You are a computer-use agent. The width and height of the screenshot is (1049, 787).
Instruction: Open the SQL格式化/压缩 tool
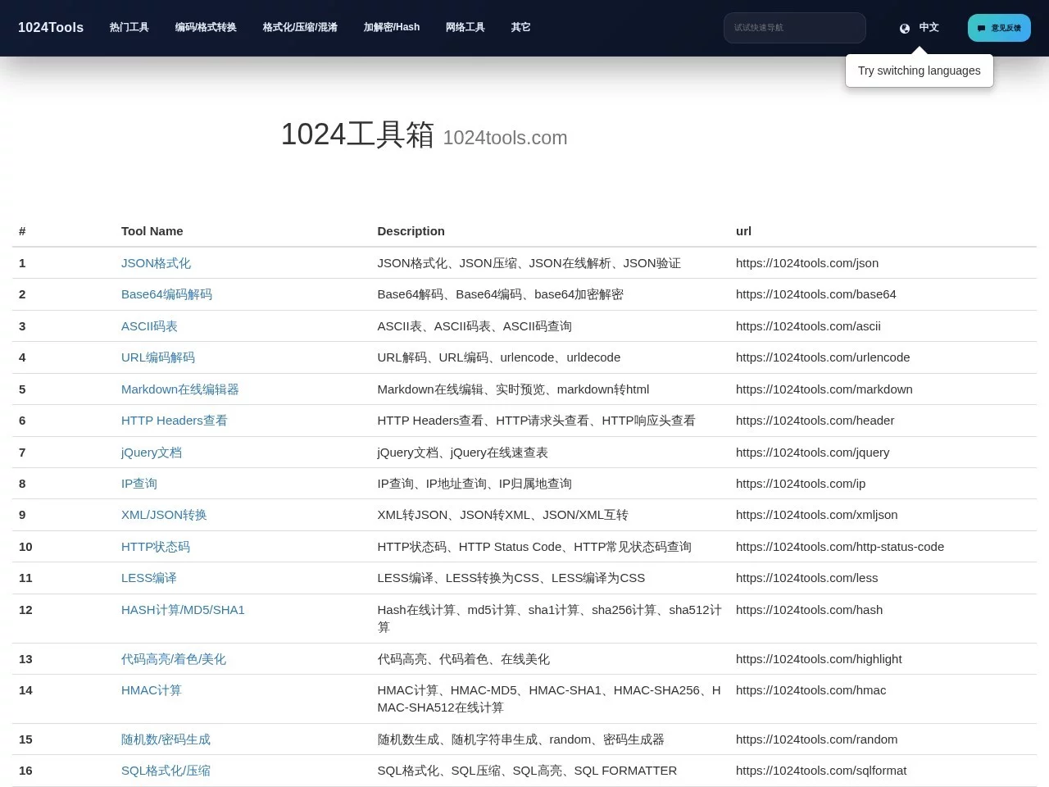[166, 771]
